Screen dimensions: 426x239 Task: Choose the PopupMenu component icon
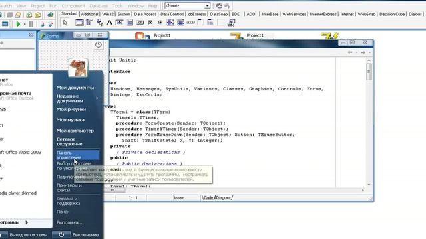(x=99, y=23)
